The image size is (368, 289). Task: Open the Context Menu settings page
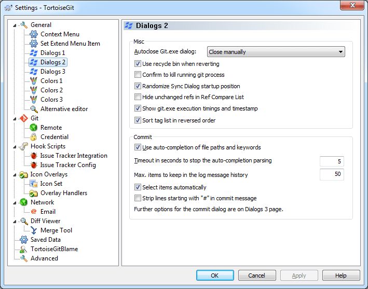(x=60, y=34)
